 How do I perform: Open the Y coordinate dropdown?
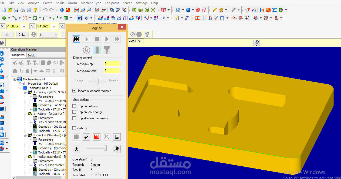point(53,26)
